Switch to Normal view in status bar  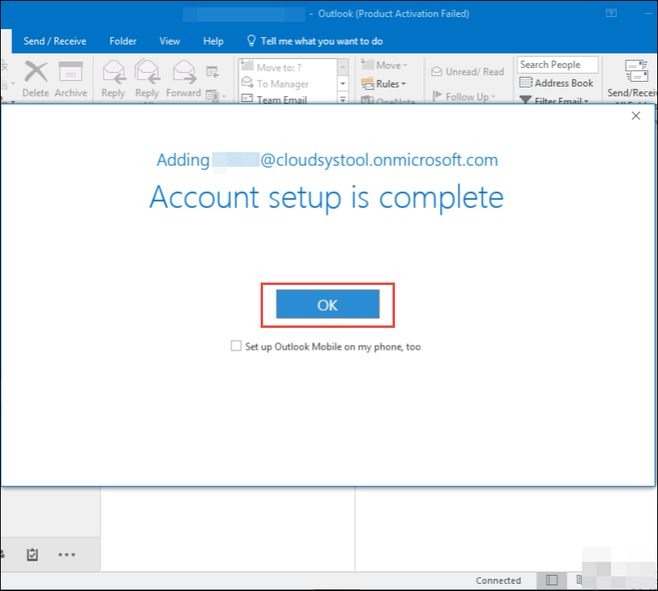pos(552,580)
